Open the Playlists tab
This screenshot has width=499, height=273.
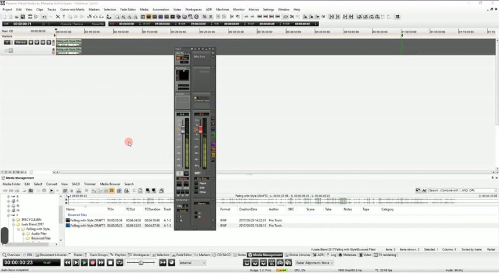(x=118, y=255)
